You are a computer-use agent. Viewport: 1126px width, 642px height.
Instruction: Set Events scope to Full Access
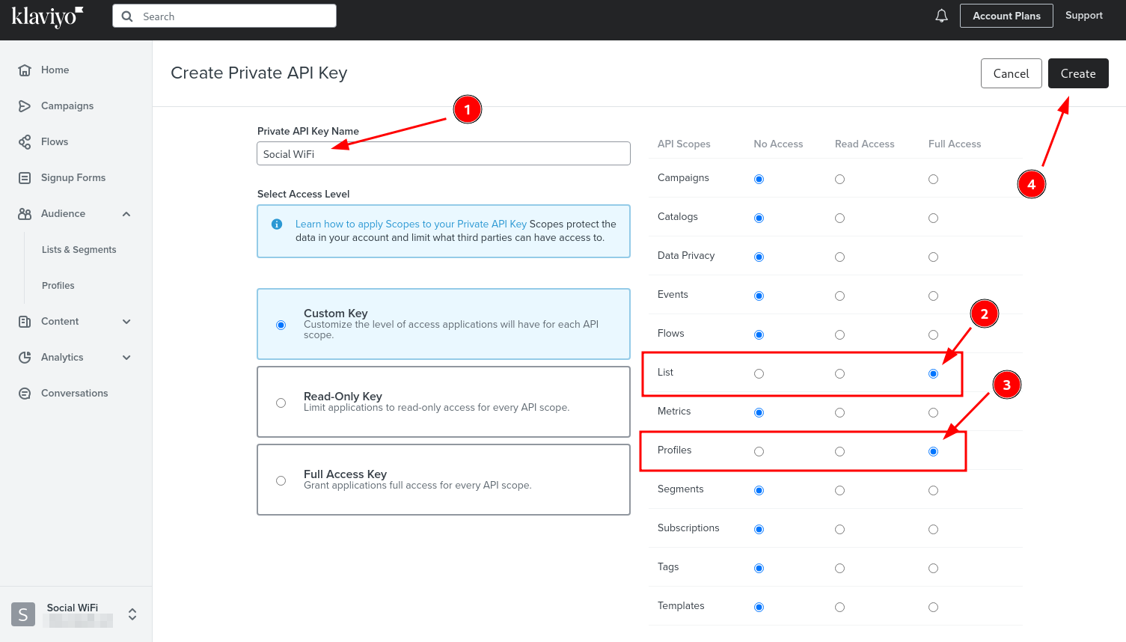(x=933, y=296)
